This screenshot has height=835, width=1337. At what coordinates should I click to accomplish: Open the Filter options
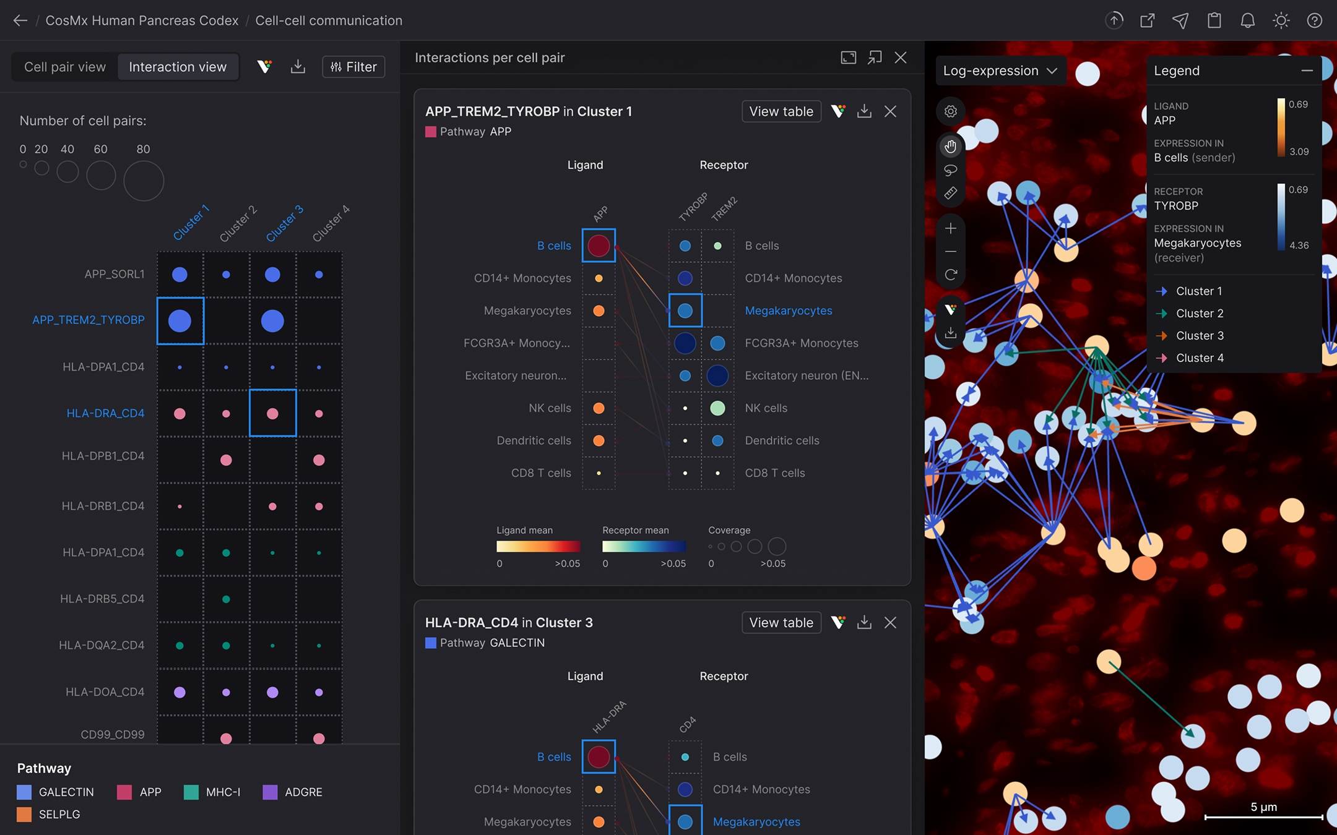pyautogui.click(x=353, y=67)
